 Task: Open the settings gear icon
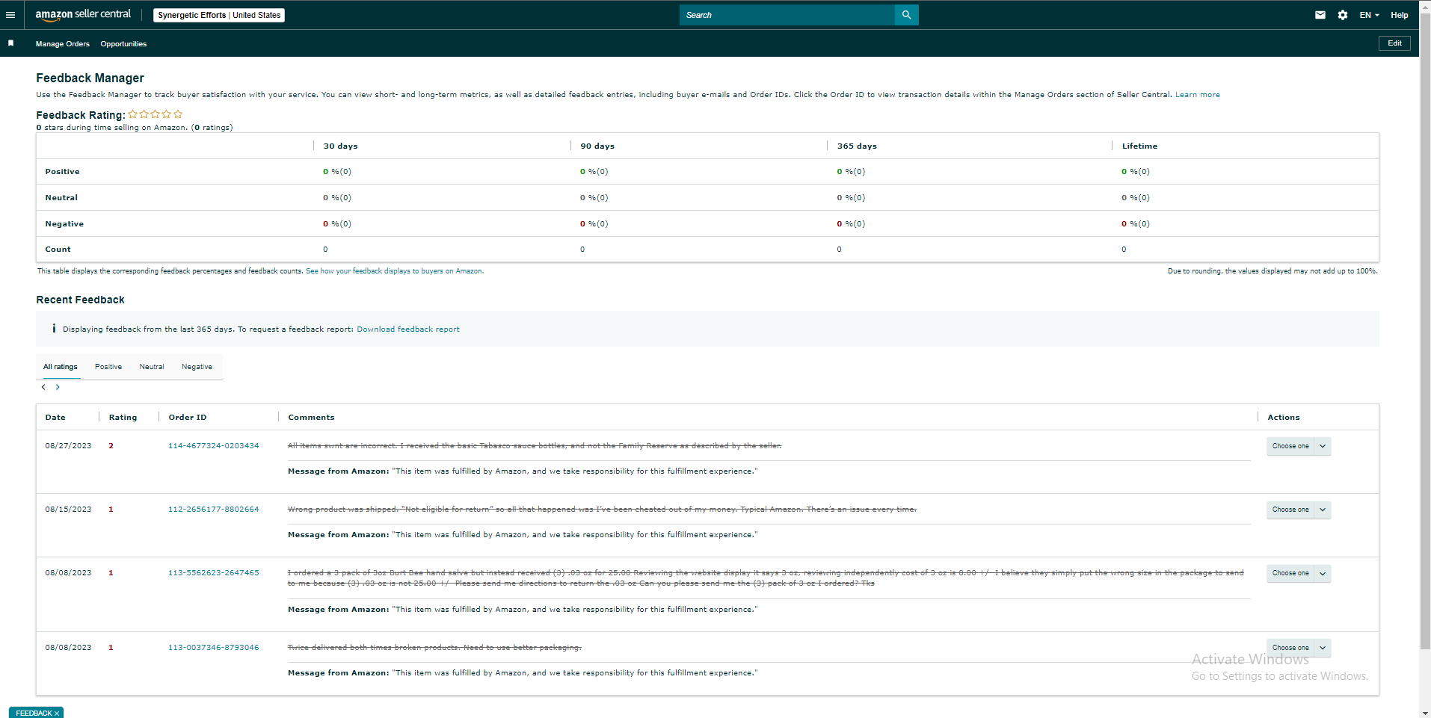[x=1343, y=15]
